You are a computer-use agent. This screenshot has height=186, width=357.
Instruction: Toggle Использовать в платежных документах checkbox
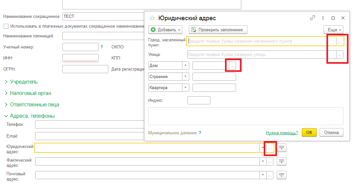click(6, 26)
